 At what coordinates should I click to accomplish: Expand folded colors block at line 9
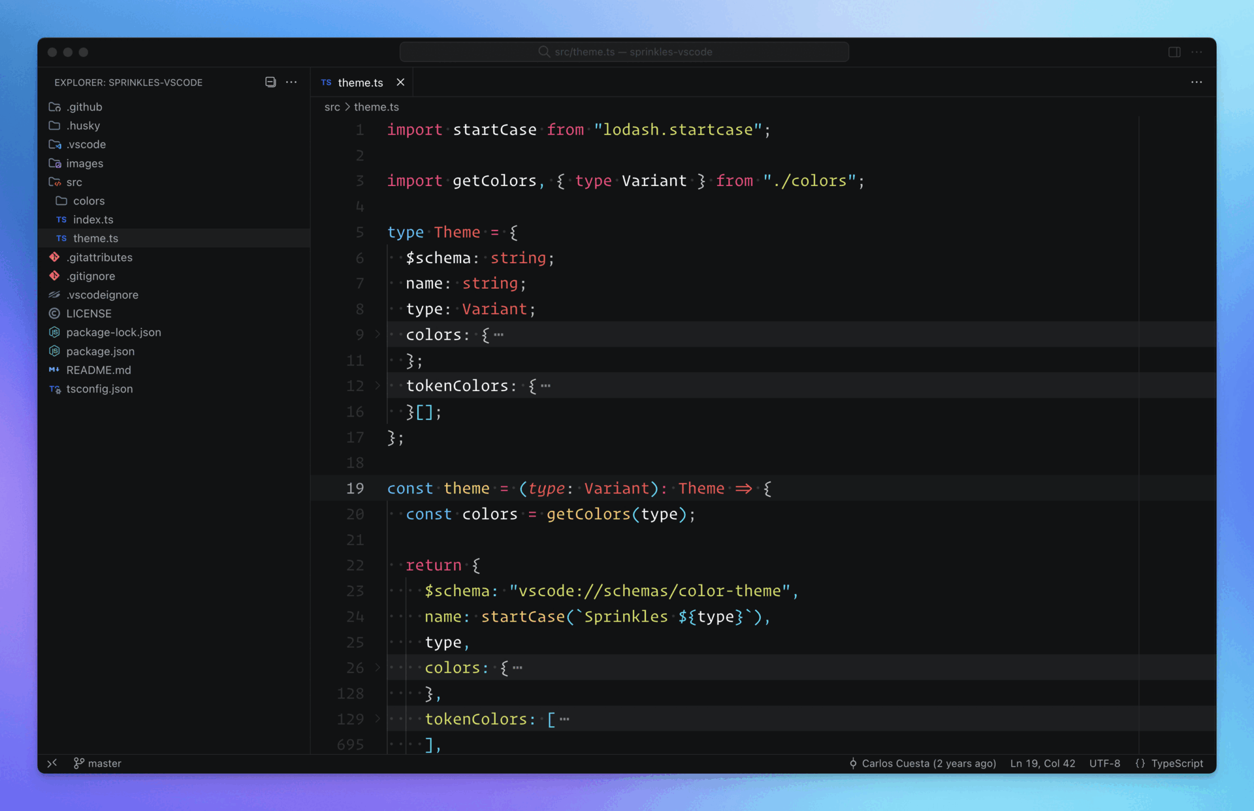pyautogui.click(x=378, y=334)
